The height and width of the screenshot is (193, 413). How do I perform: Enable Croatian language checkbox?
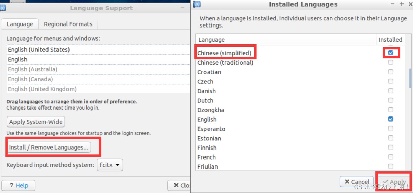click(x=391, y=72)
